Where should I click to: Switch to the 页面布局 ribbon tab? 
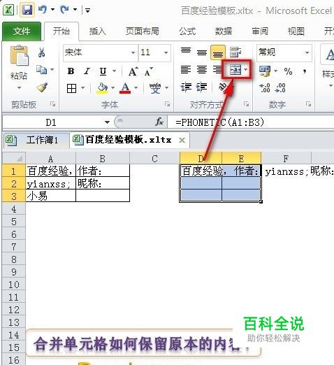tap(143, 31)
